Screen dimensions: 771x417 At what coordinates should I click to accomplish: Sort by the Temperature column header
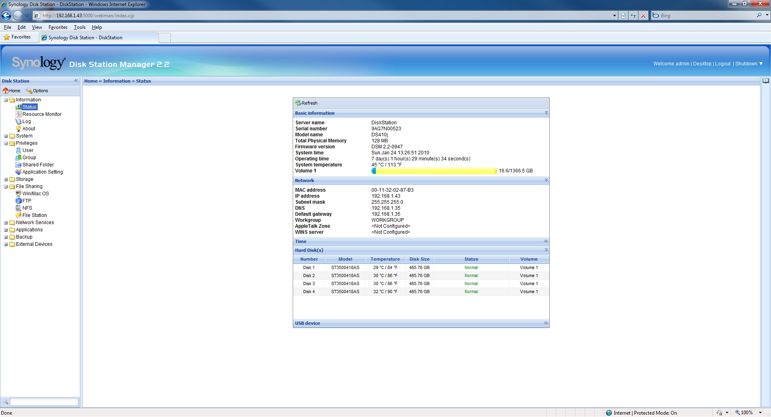pyautogui.click(x=385, y=259)
